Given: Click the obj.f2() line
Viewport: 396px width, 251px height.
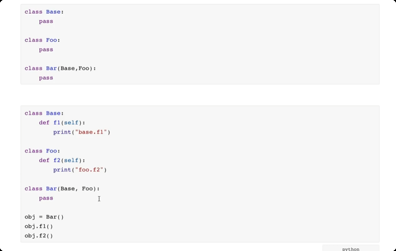Looking at the screenshot, I should [x=39, y=236].
